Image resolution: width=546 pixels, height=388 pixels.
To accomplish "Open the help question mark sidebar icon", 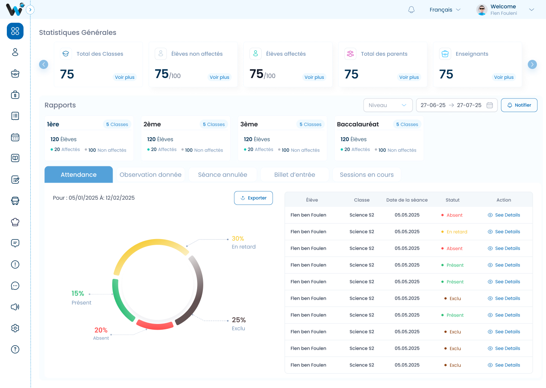I will (x=15, y=349).
